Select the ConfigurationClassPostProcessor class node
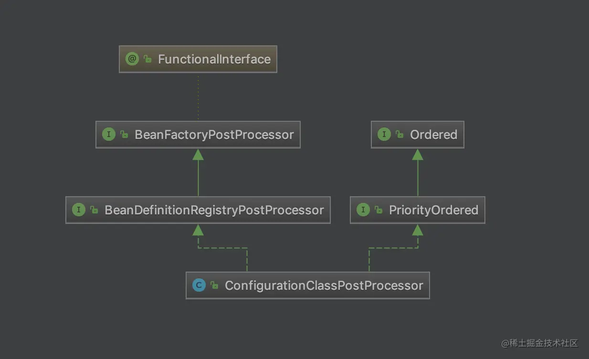The image size is (589, 359). [308, 285]
